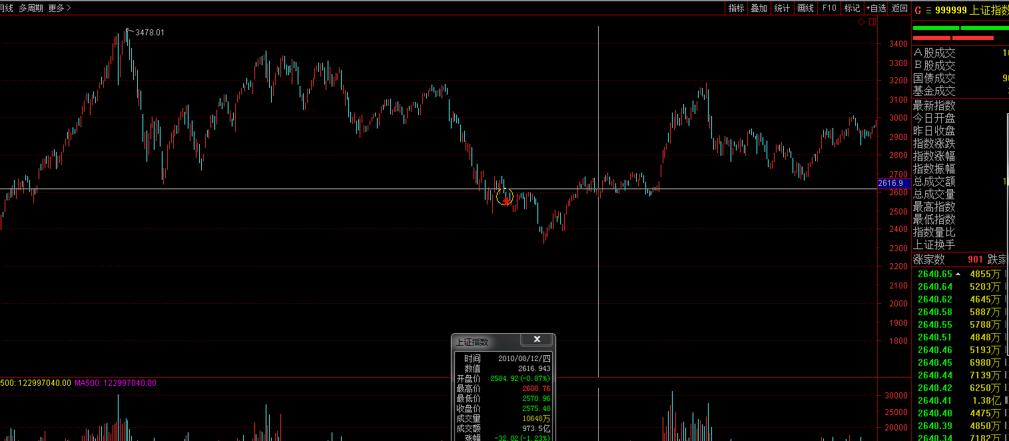Click the 999999 上证指数 title
The image size is (1009, 441).
[x=972, y=10]
